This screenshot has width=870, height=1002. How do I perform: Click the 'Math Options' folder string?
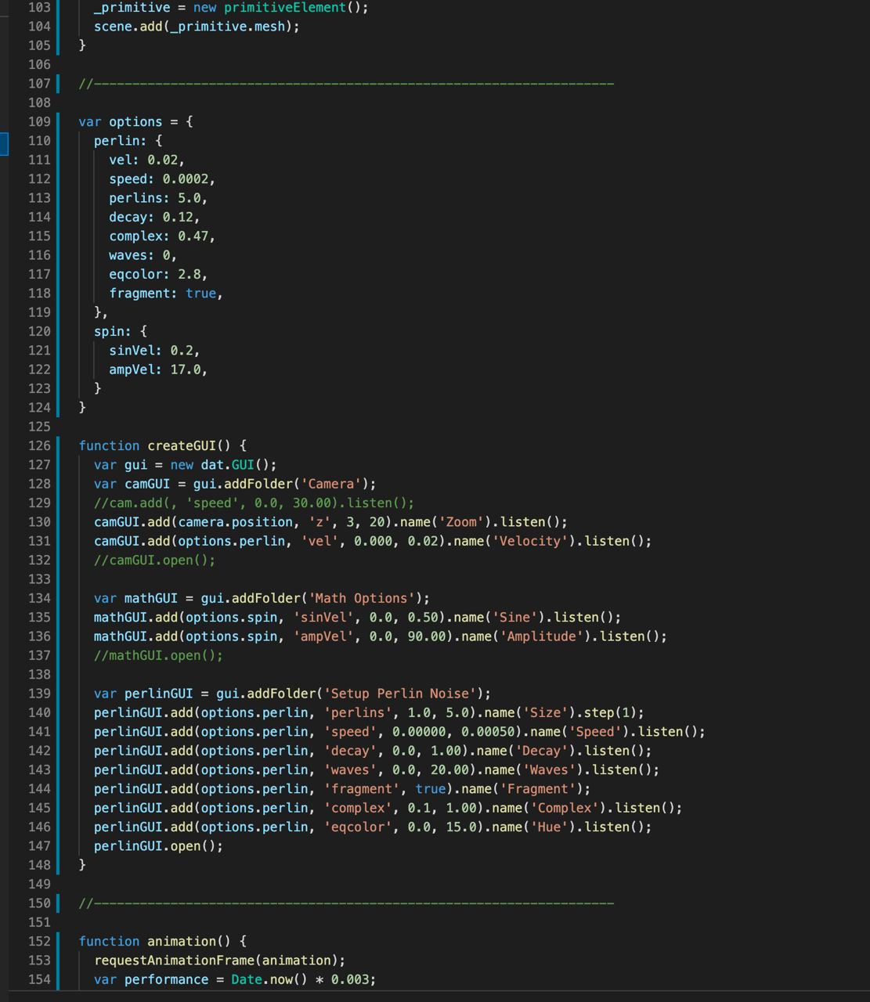coord(362,598)
